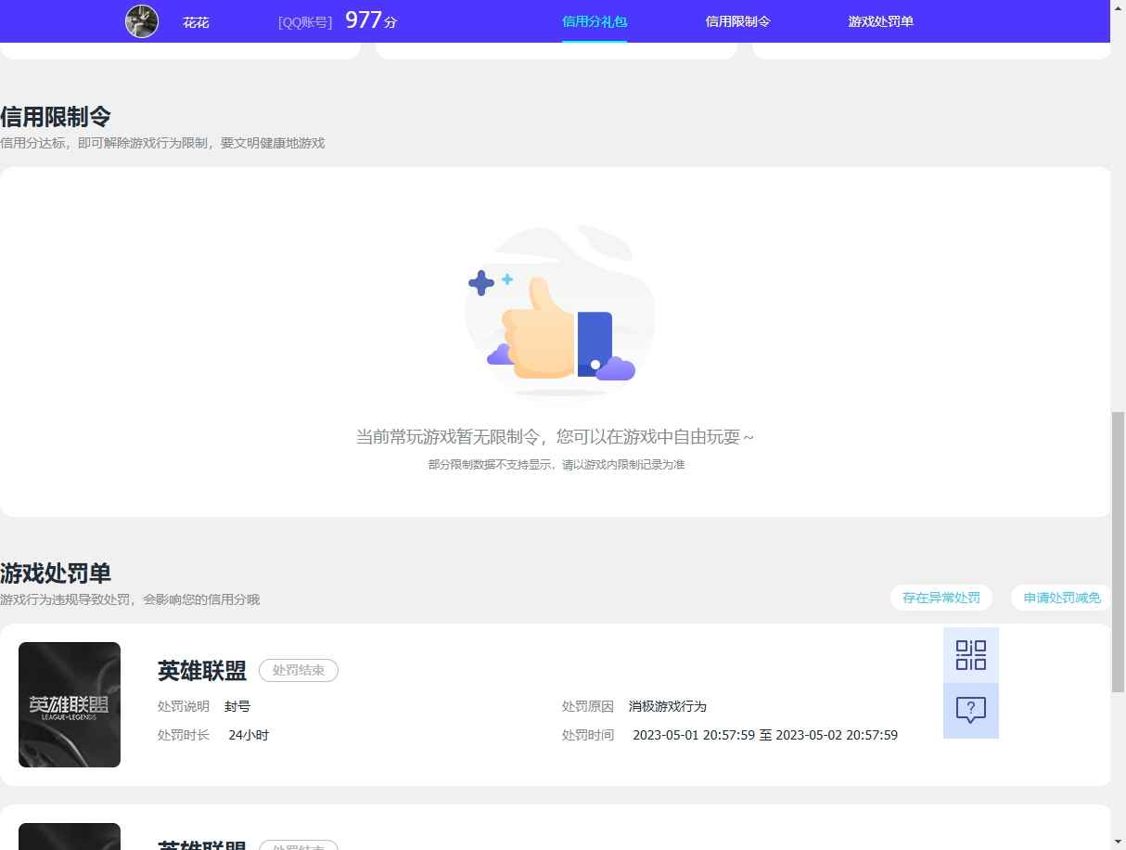
Task: Switch to 信用分礼包 tab
Action: pyautogui.click(x=595, y=21)
